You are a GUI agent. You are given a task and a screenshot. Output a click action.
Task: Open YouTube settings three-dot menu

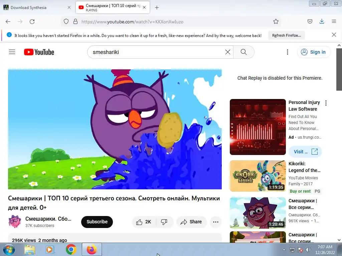[288, 52]
